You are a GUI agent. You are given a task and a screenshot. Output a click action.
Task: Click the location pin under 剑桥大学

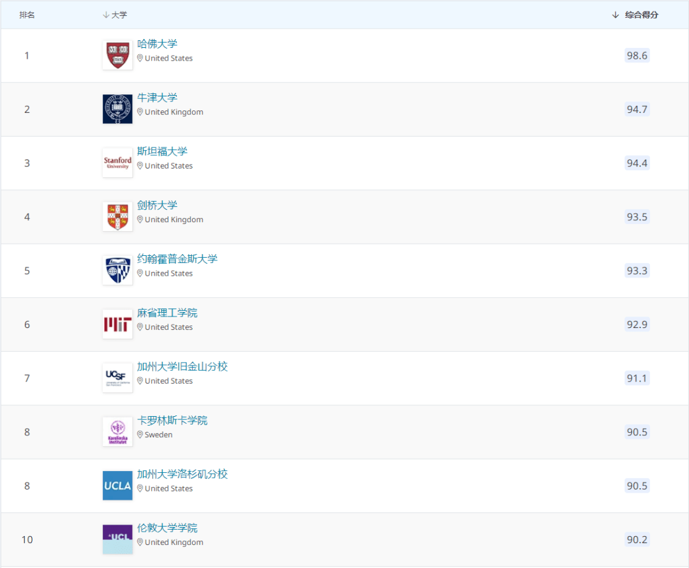click(x=140, y=220)
